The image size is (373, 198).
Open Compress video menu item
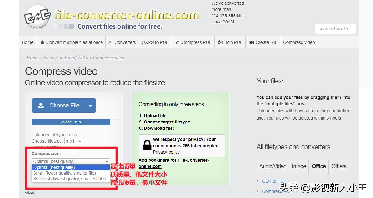tap(299, 42)
